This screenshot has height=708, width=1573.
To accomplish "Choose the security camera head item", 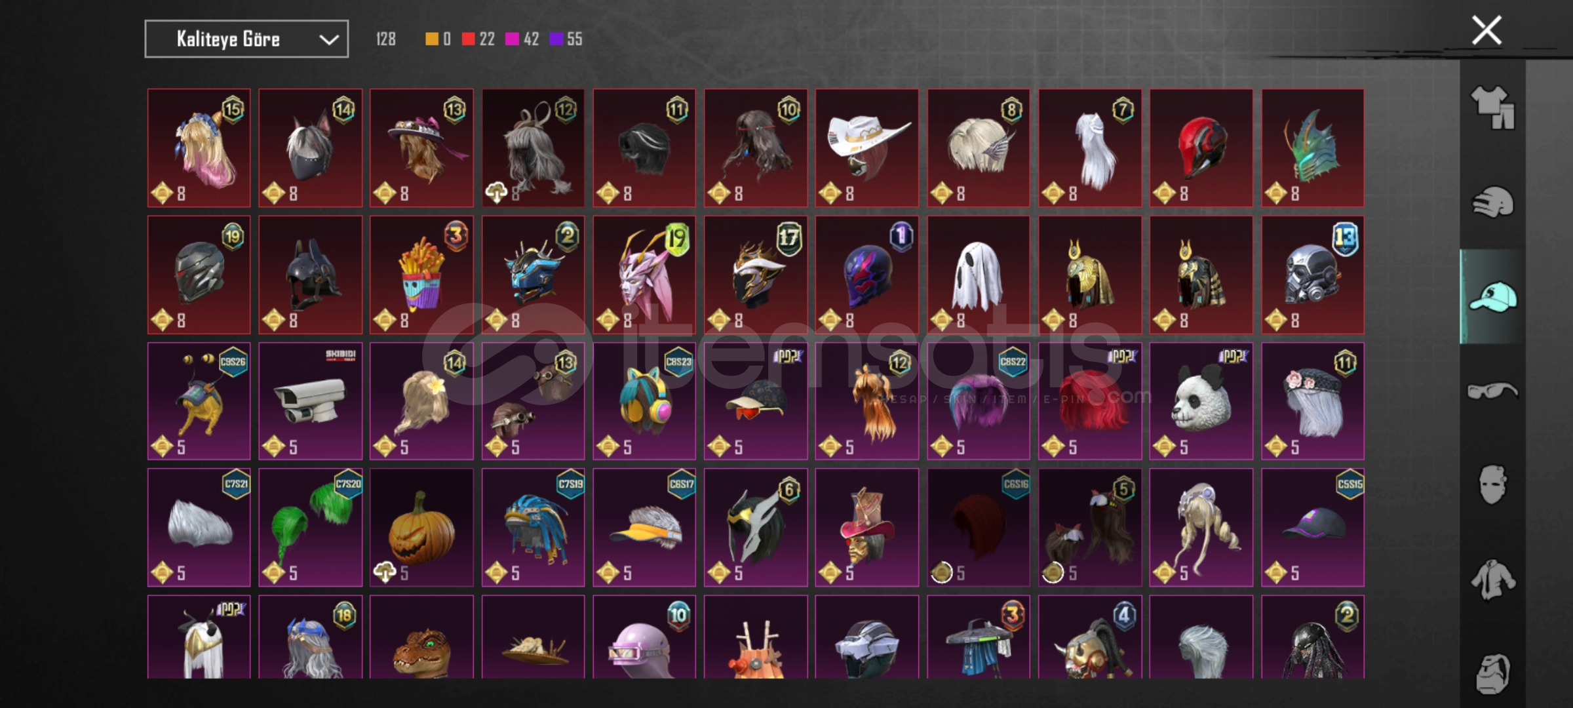I will pos(310,401).
